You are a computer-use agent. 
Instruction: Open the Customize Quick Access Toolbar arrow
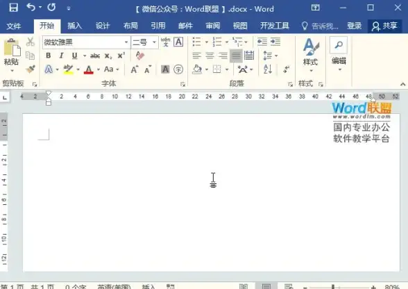(69, 8)
